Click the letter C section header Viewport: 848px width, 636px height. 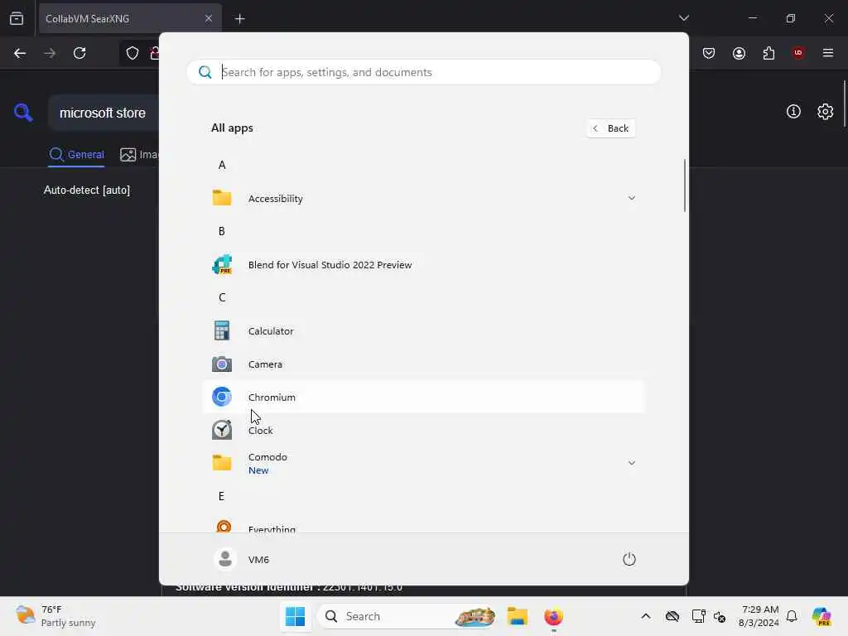(x=222, y=297)
